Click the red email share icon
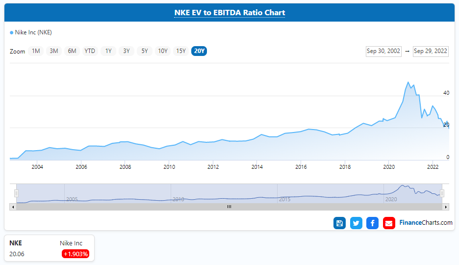 coord(389,223)
